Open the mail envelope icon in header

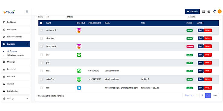pyautogui.click(x=209, y=11)
